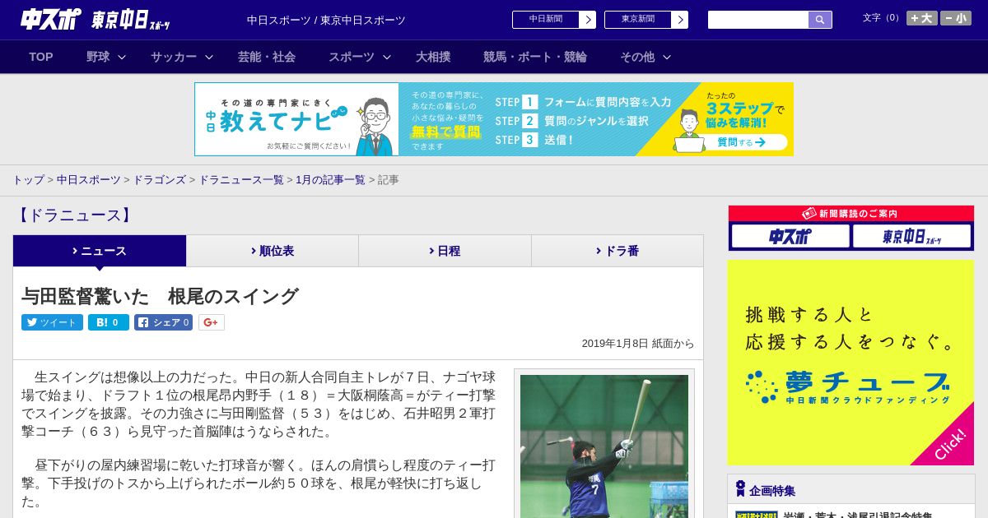Open the 東京新聞 link button

[646, 20]
